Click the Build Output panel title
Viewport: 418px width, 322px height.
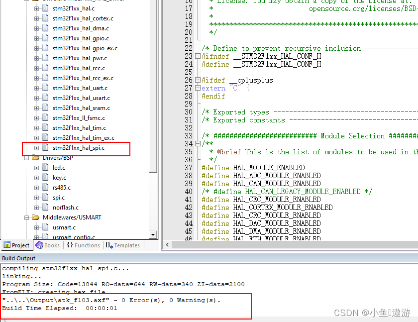[18, 258]
